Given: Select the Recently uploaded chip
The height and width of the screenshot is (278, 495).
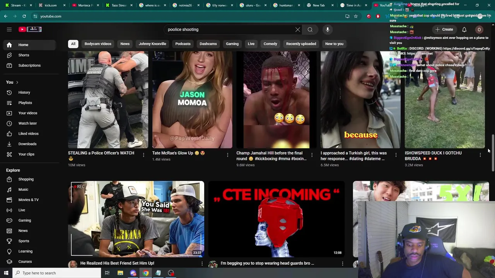Looking at the screenshot, I should 301,44.
